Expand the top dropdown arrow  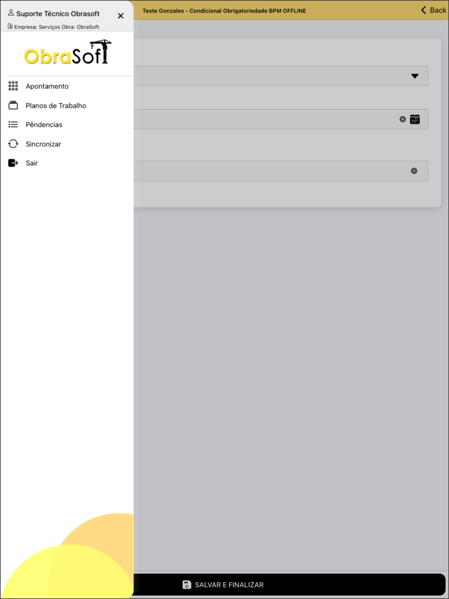click(415, 76)
